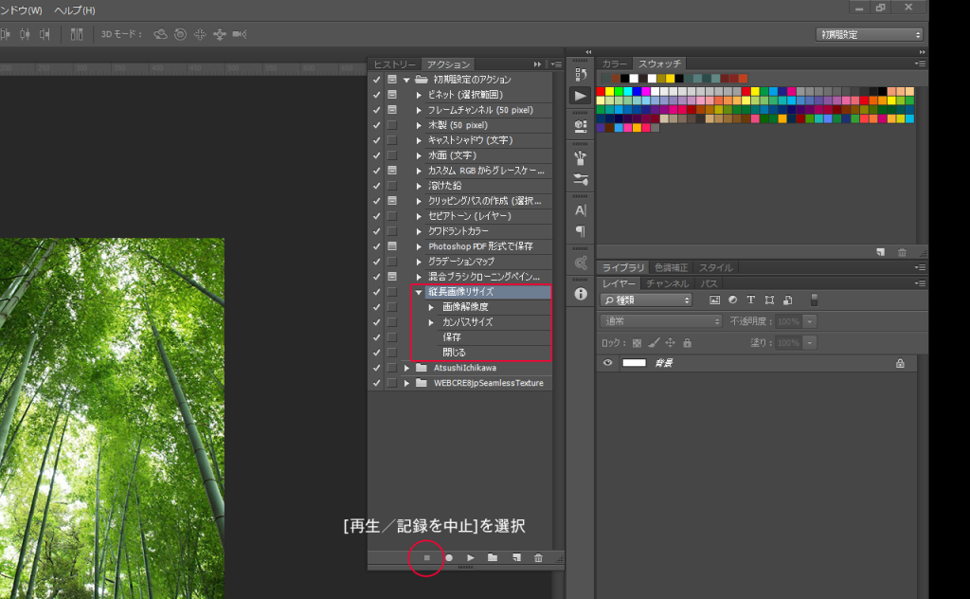Switch to the カラー tab
The image size is (970, 599).
(x=614, y=64)
